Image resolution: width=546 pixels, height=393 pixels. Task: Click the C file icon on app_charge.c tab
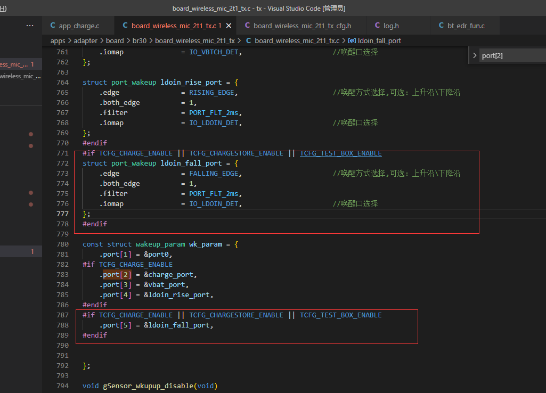53,26
